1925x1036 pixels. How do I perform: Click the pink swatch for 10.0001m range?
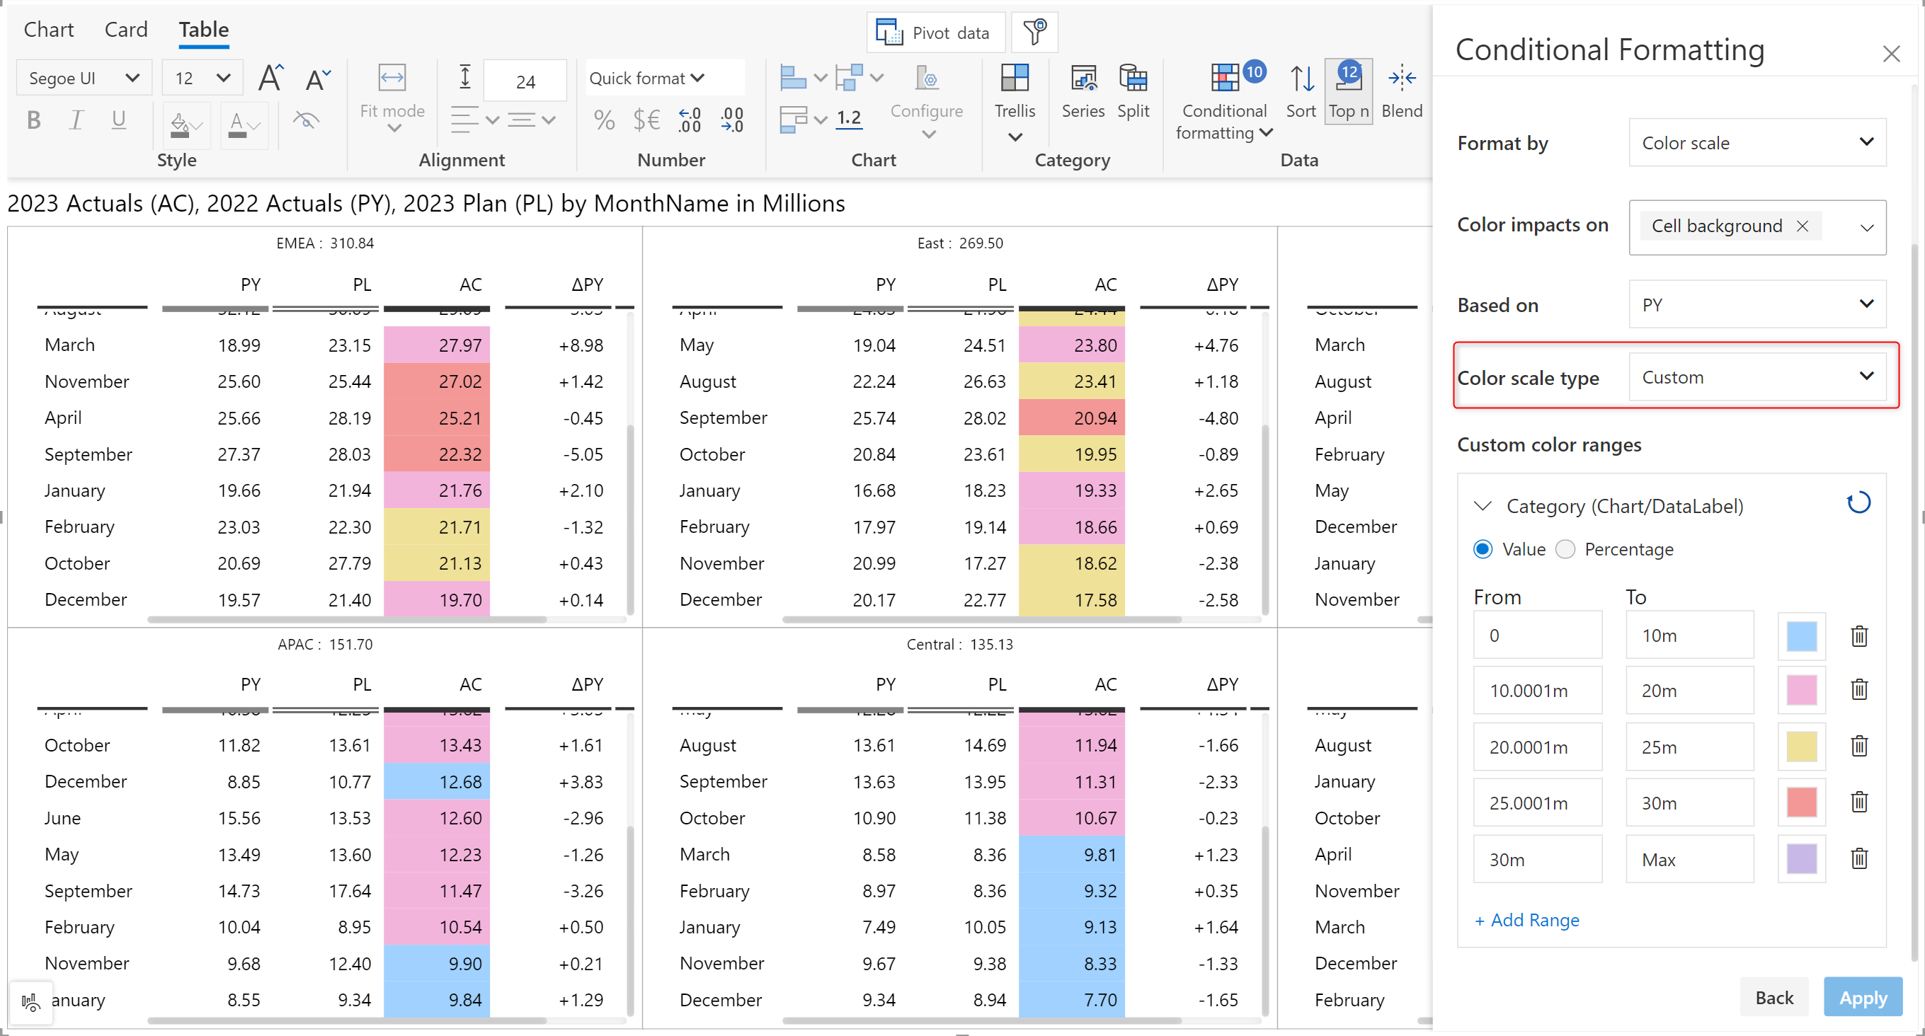pyautogui.click(x=1801, y=690)
